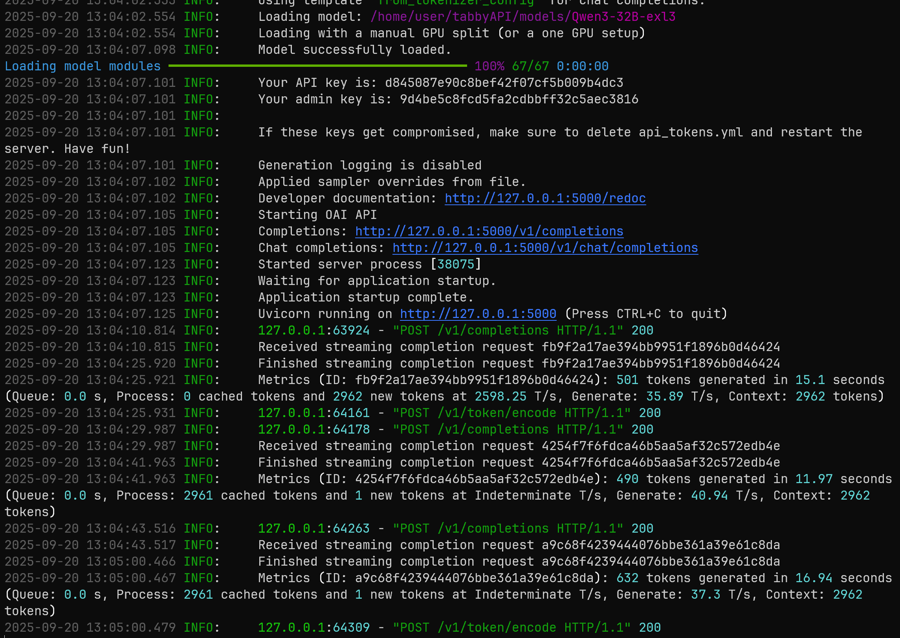Screen dimensions: 900x638
Task: Click the 501 tokens generated value
Action: (627, 380)
